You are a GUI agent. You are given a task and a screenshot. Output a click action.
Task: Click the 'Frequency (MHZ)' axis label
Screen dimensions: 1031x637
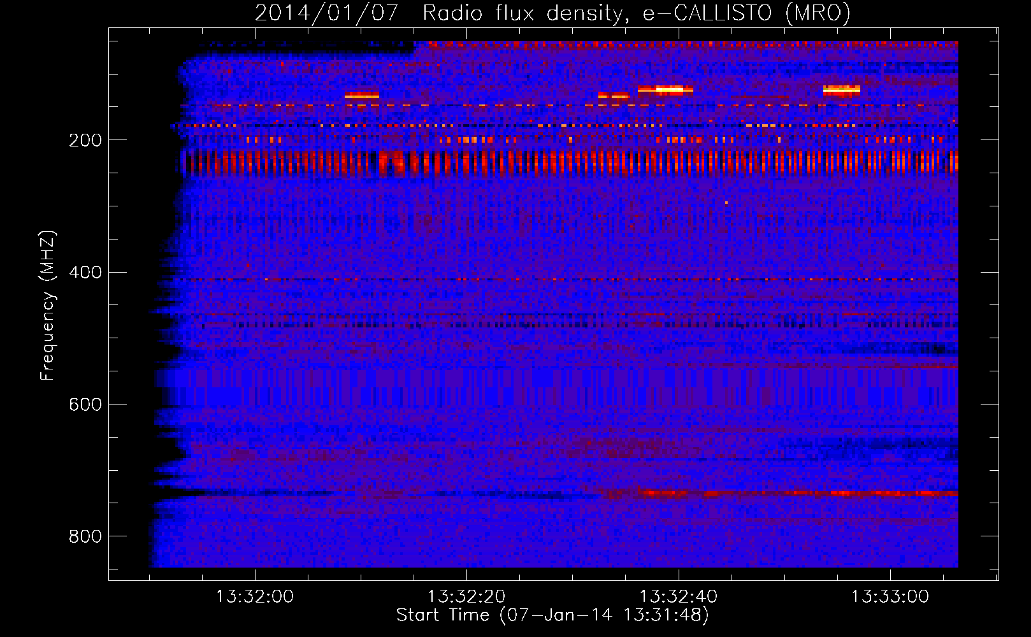click(47, 306)
